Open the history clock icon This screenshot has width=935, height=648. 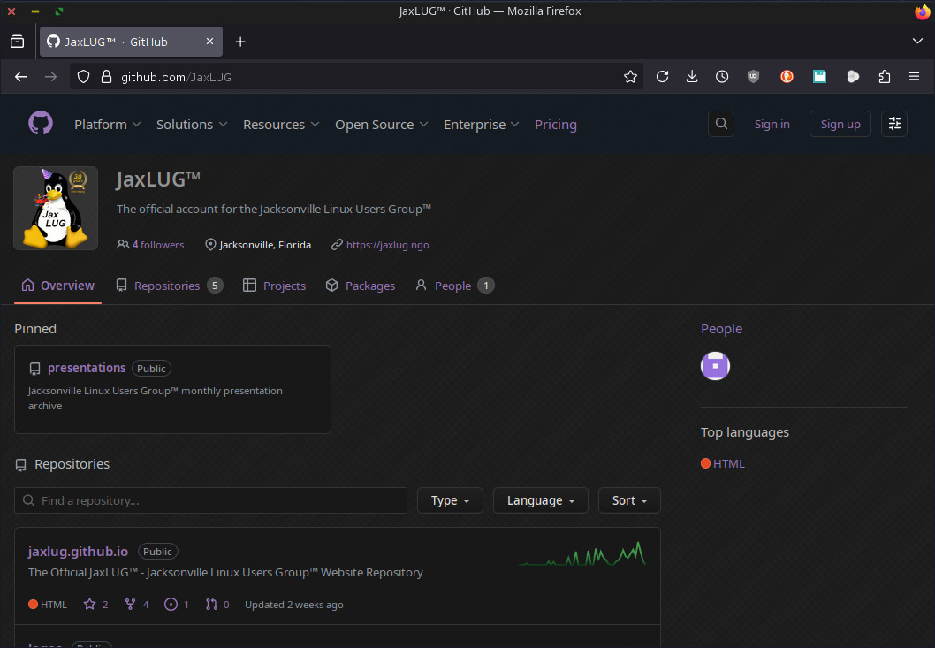pyautogui.click(x=722, y=76)
